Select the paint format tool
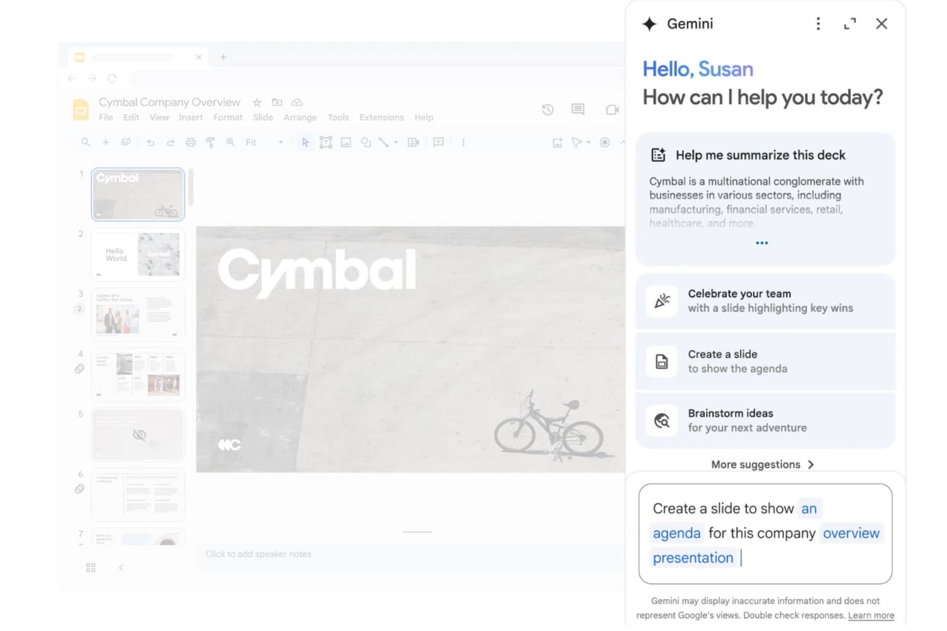The image size is (947, 631). [210, 143]
